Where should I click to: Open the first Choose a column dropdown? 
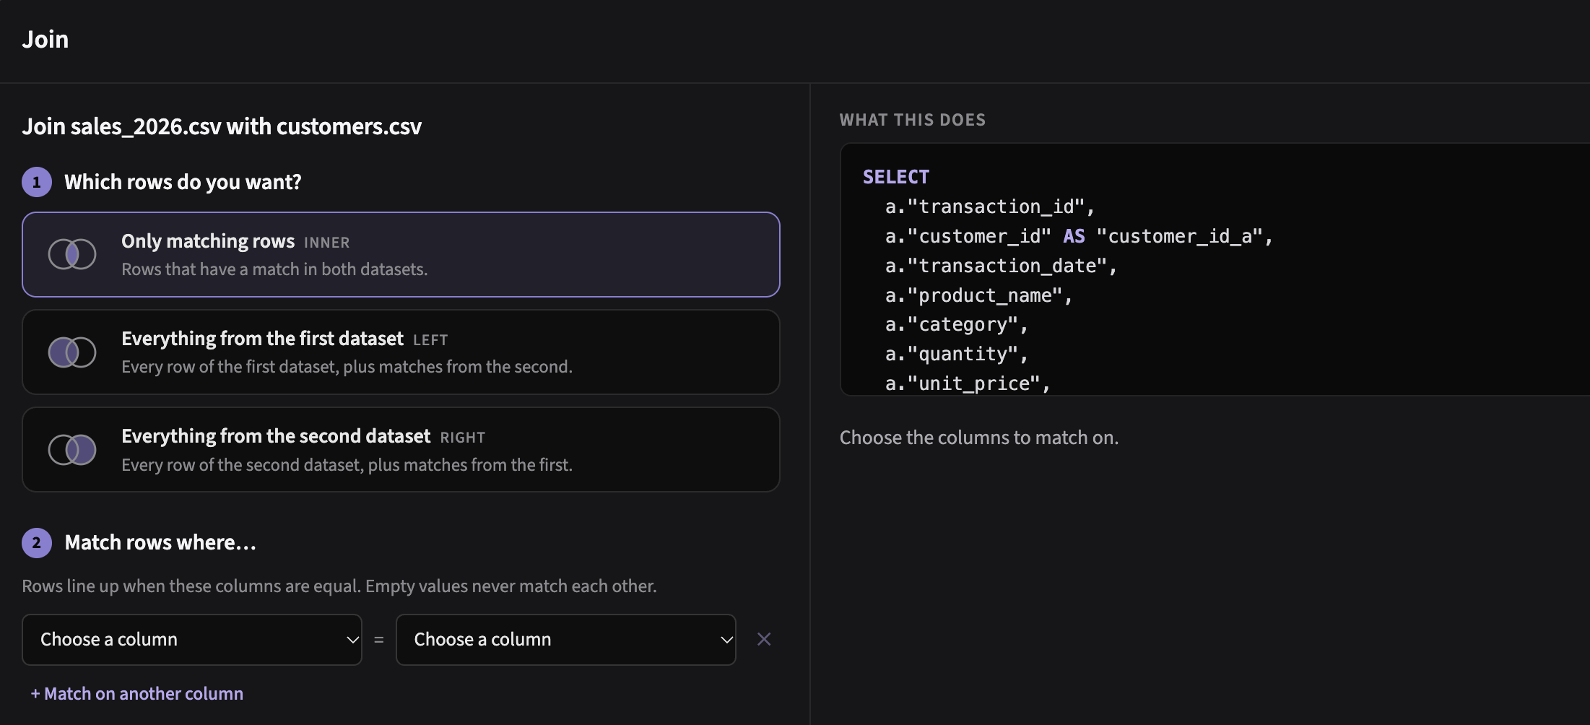(x=192, y=640)
